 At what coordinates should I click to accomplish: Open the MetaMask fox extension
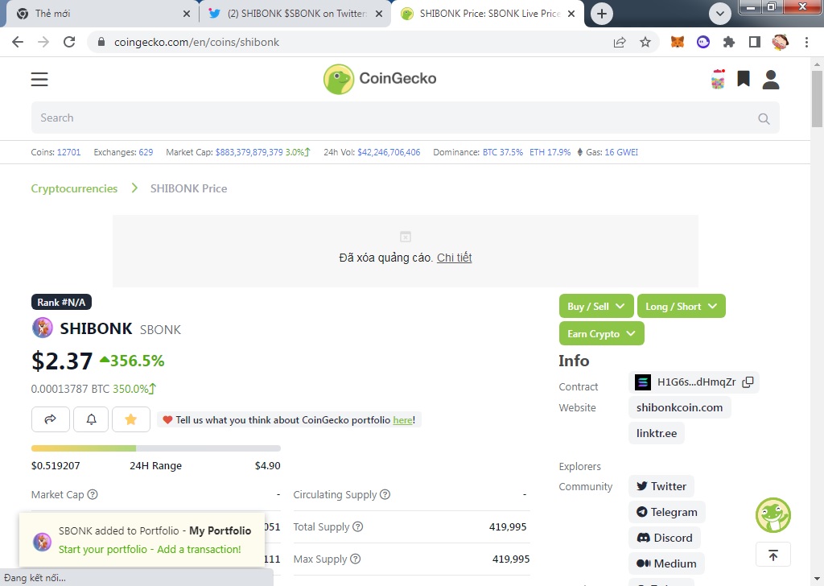point(678,42)
